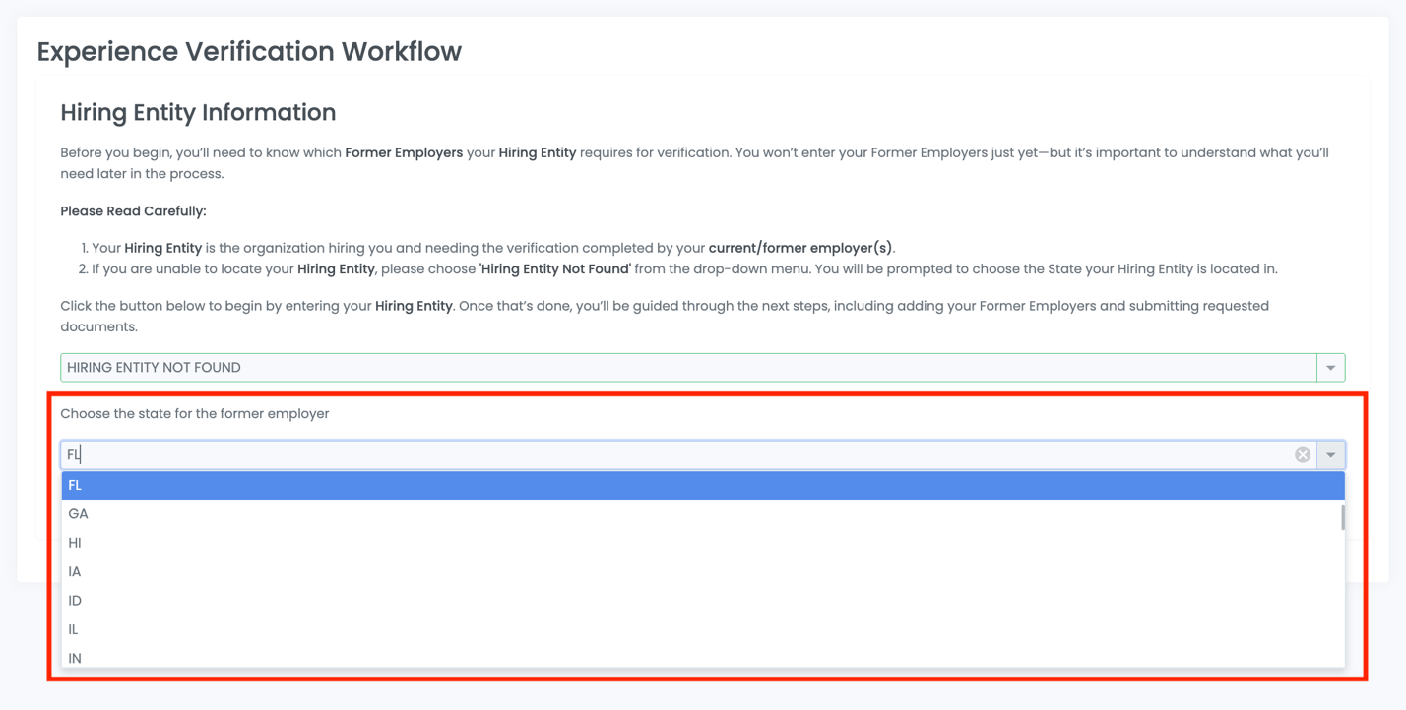This screenshot has width=1406, height=710.
Task: Click the bold 'Former Employers' in first paragraph
Action: click(x=404, y=153)
